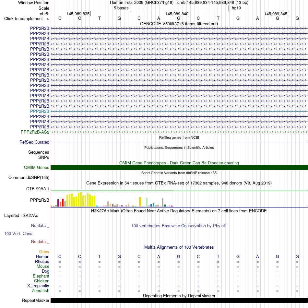The width and height of the screenshot is (308, 308).
Task: Click the chr5: ruler label
Action: (44, 14)
